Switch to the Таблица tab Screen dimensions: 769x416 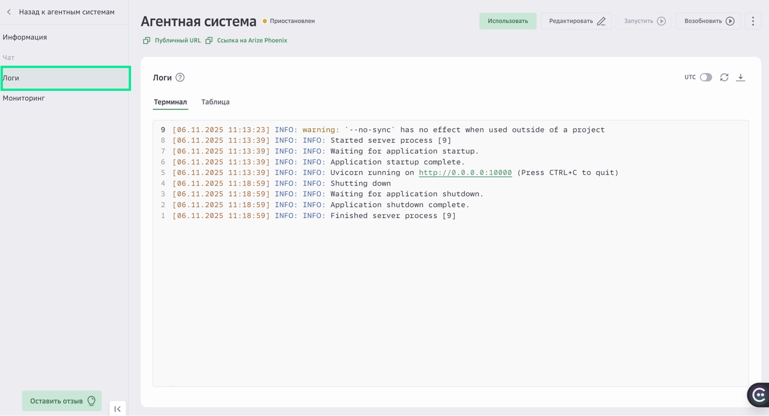tap(215, 102)
